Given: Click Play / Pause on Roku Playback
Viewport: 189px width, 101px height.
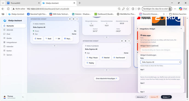Looking at the screenshot, I should (x=92, y=58).
